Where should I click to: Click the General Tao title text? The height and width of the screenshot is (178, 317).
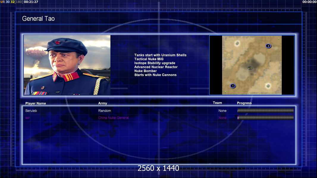(38, 19)
